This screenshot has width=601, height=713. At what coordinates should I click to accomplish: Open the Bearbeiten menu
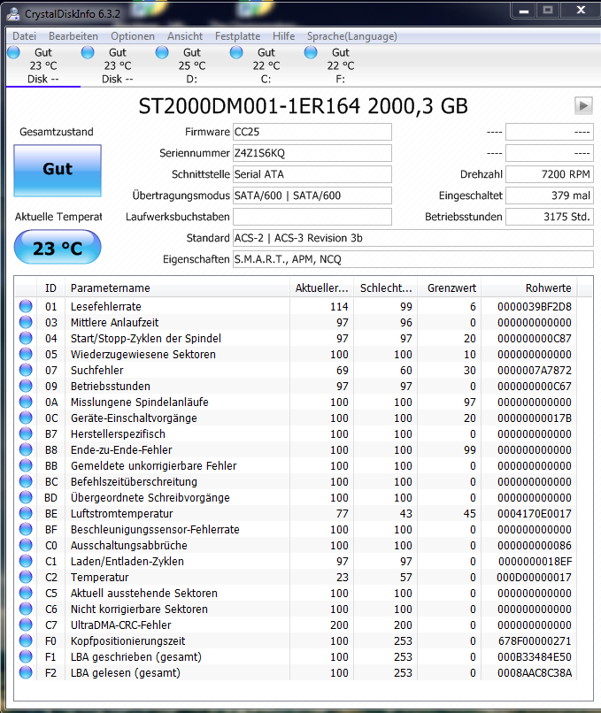click(x=73, y=36)
